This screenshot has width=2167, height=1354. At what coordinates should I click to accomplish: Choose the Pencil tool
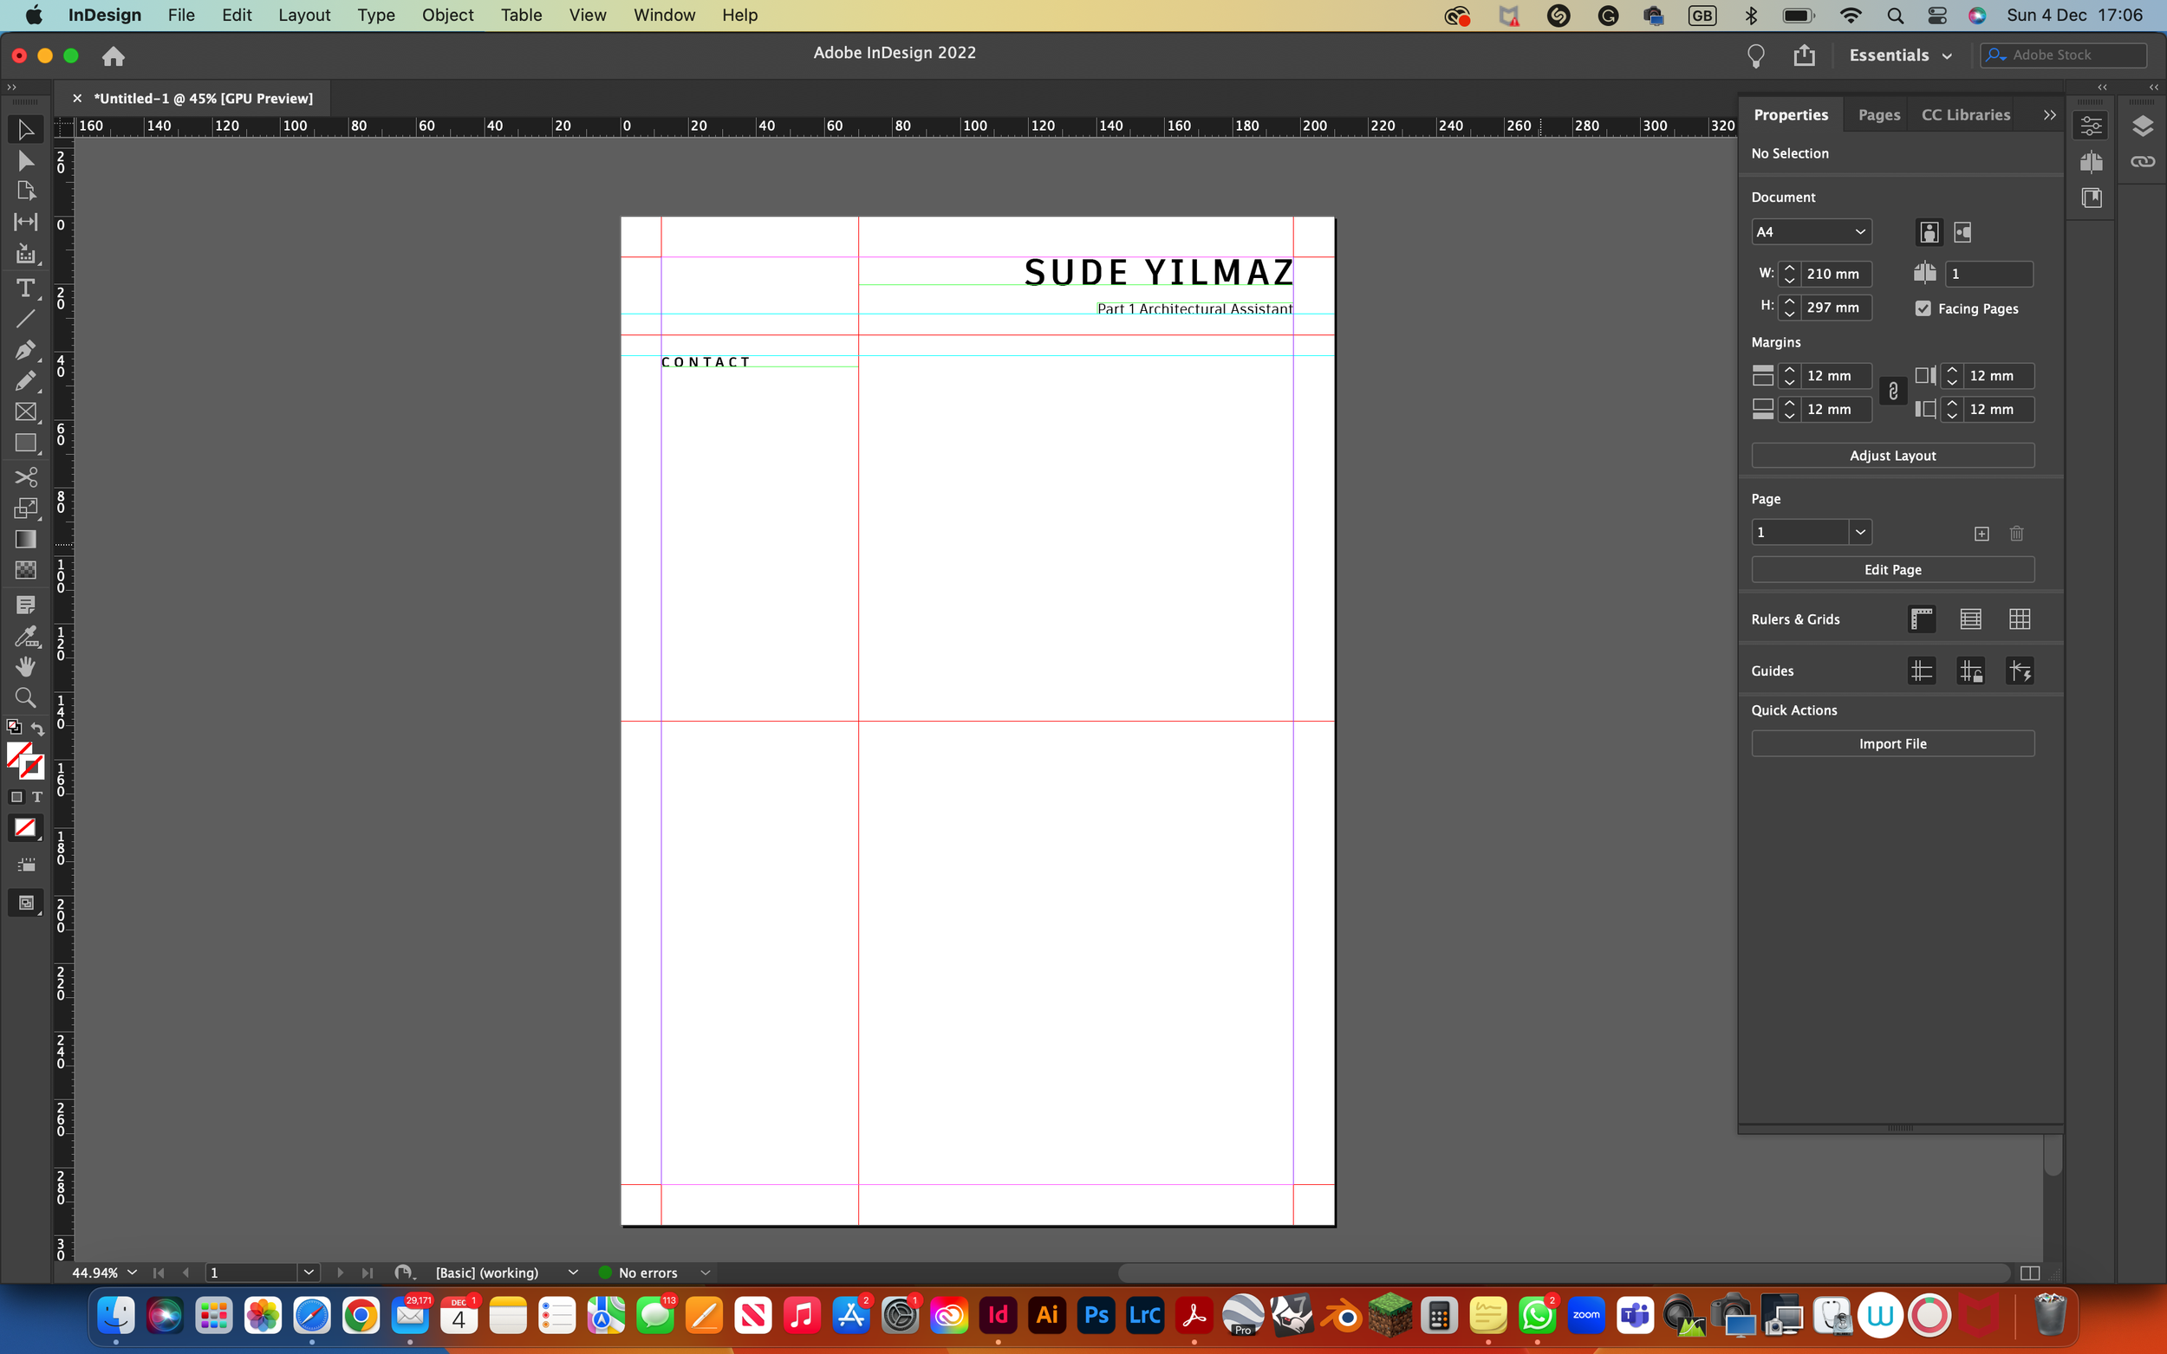[x=25, y=380]
